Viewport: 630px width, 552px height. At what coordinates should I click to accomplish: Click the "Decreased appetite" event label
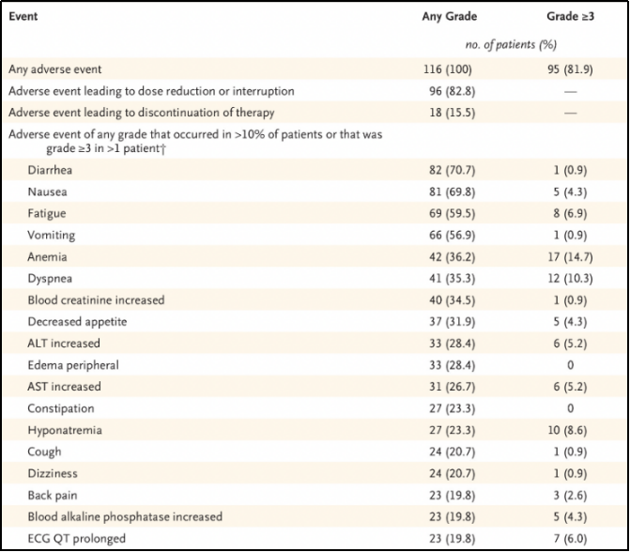coord(78,322)
